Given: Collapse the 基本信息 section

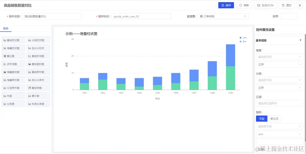Looking at the screenshot, I should 300,40.
